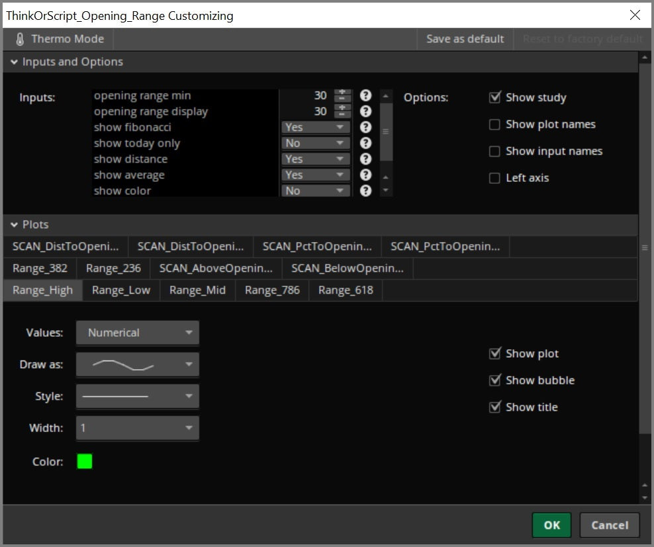Cancel the customizing dialog
Image resolution: width=654 pixels, height=547 pixels.
pos(610,525)
